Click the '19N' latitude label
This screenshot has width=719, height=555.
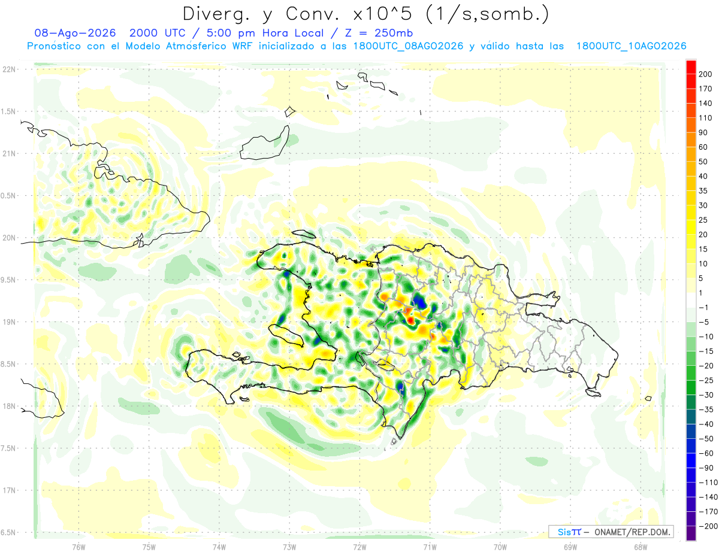click(8, 322)
